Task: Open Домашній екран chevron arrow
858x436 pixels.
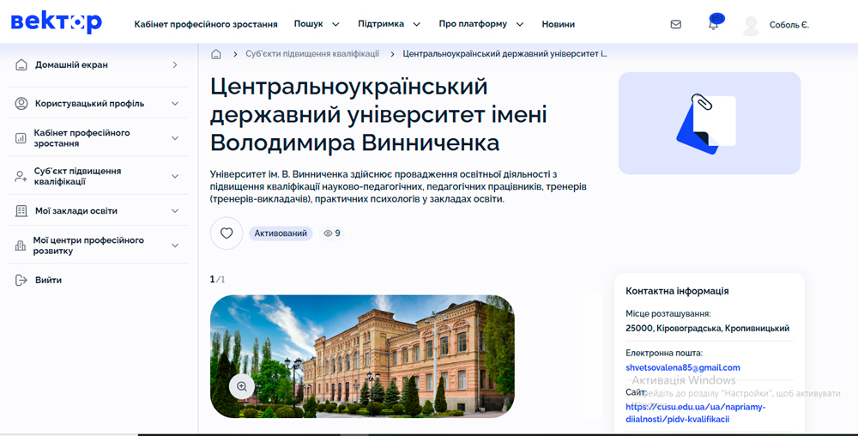Action: click(175, 65)
